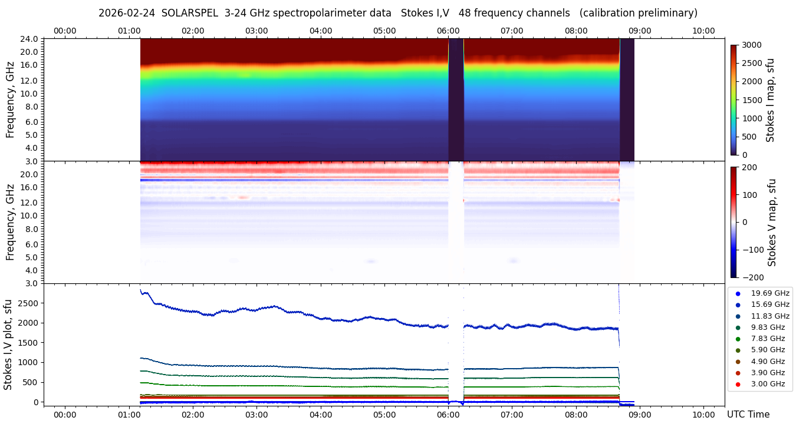Click the 2500 tick on Stokes plot axis
796x427 pixels.
point(28,303)
